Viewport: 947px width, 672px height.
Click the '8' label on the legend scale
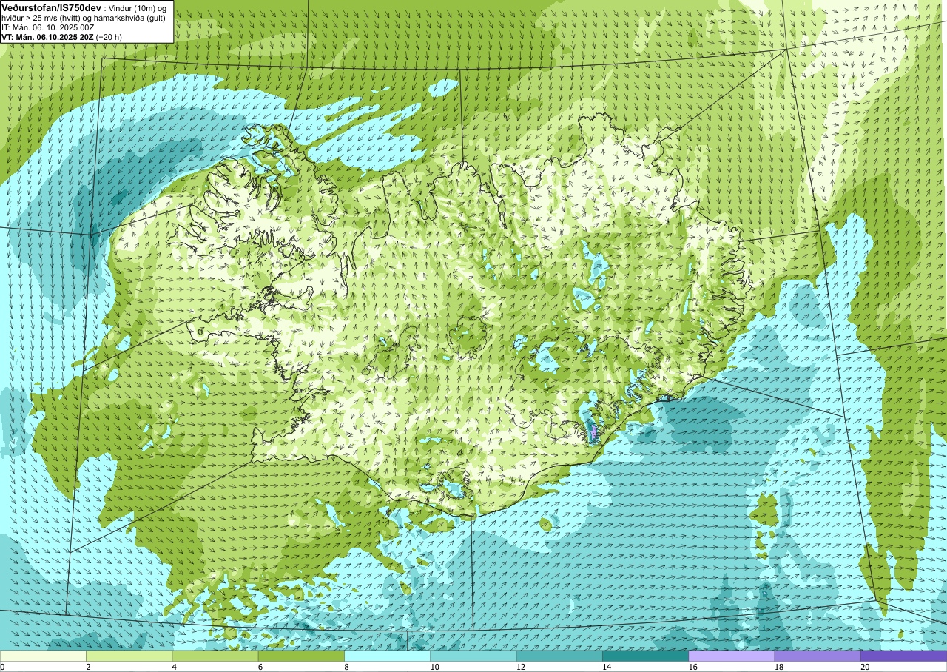click(346, 667)
